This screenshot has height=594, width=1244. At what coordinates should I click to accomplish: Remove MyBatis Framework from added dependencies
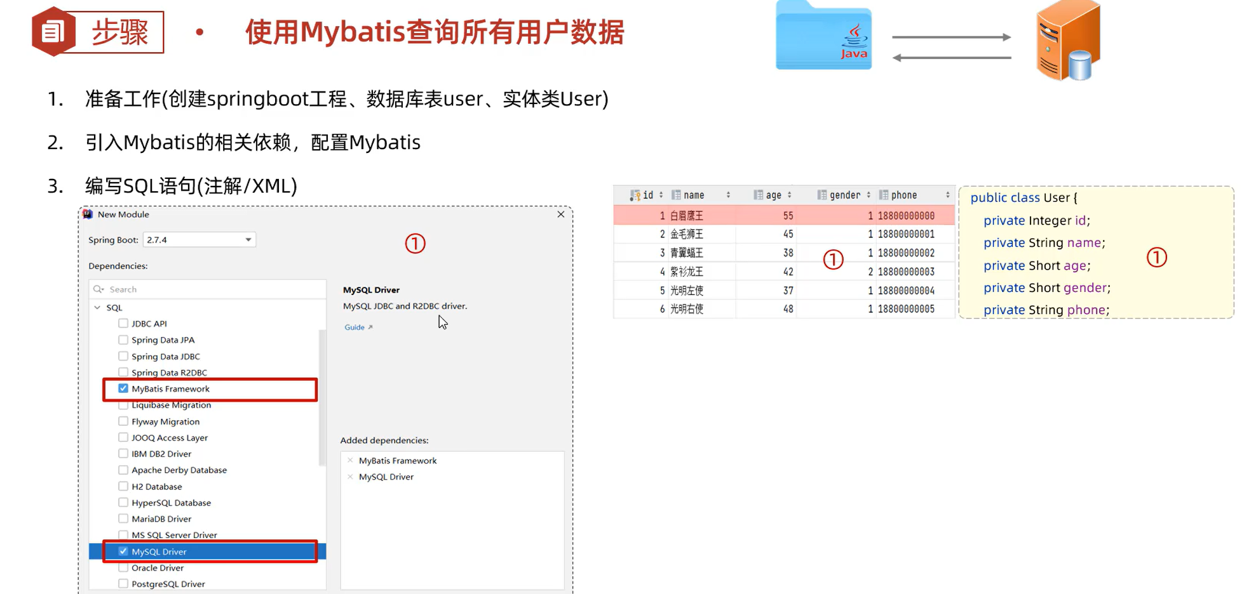[350, 461]
